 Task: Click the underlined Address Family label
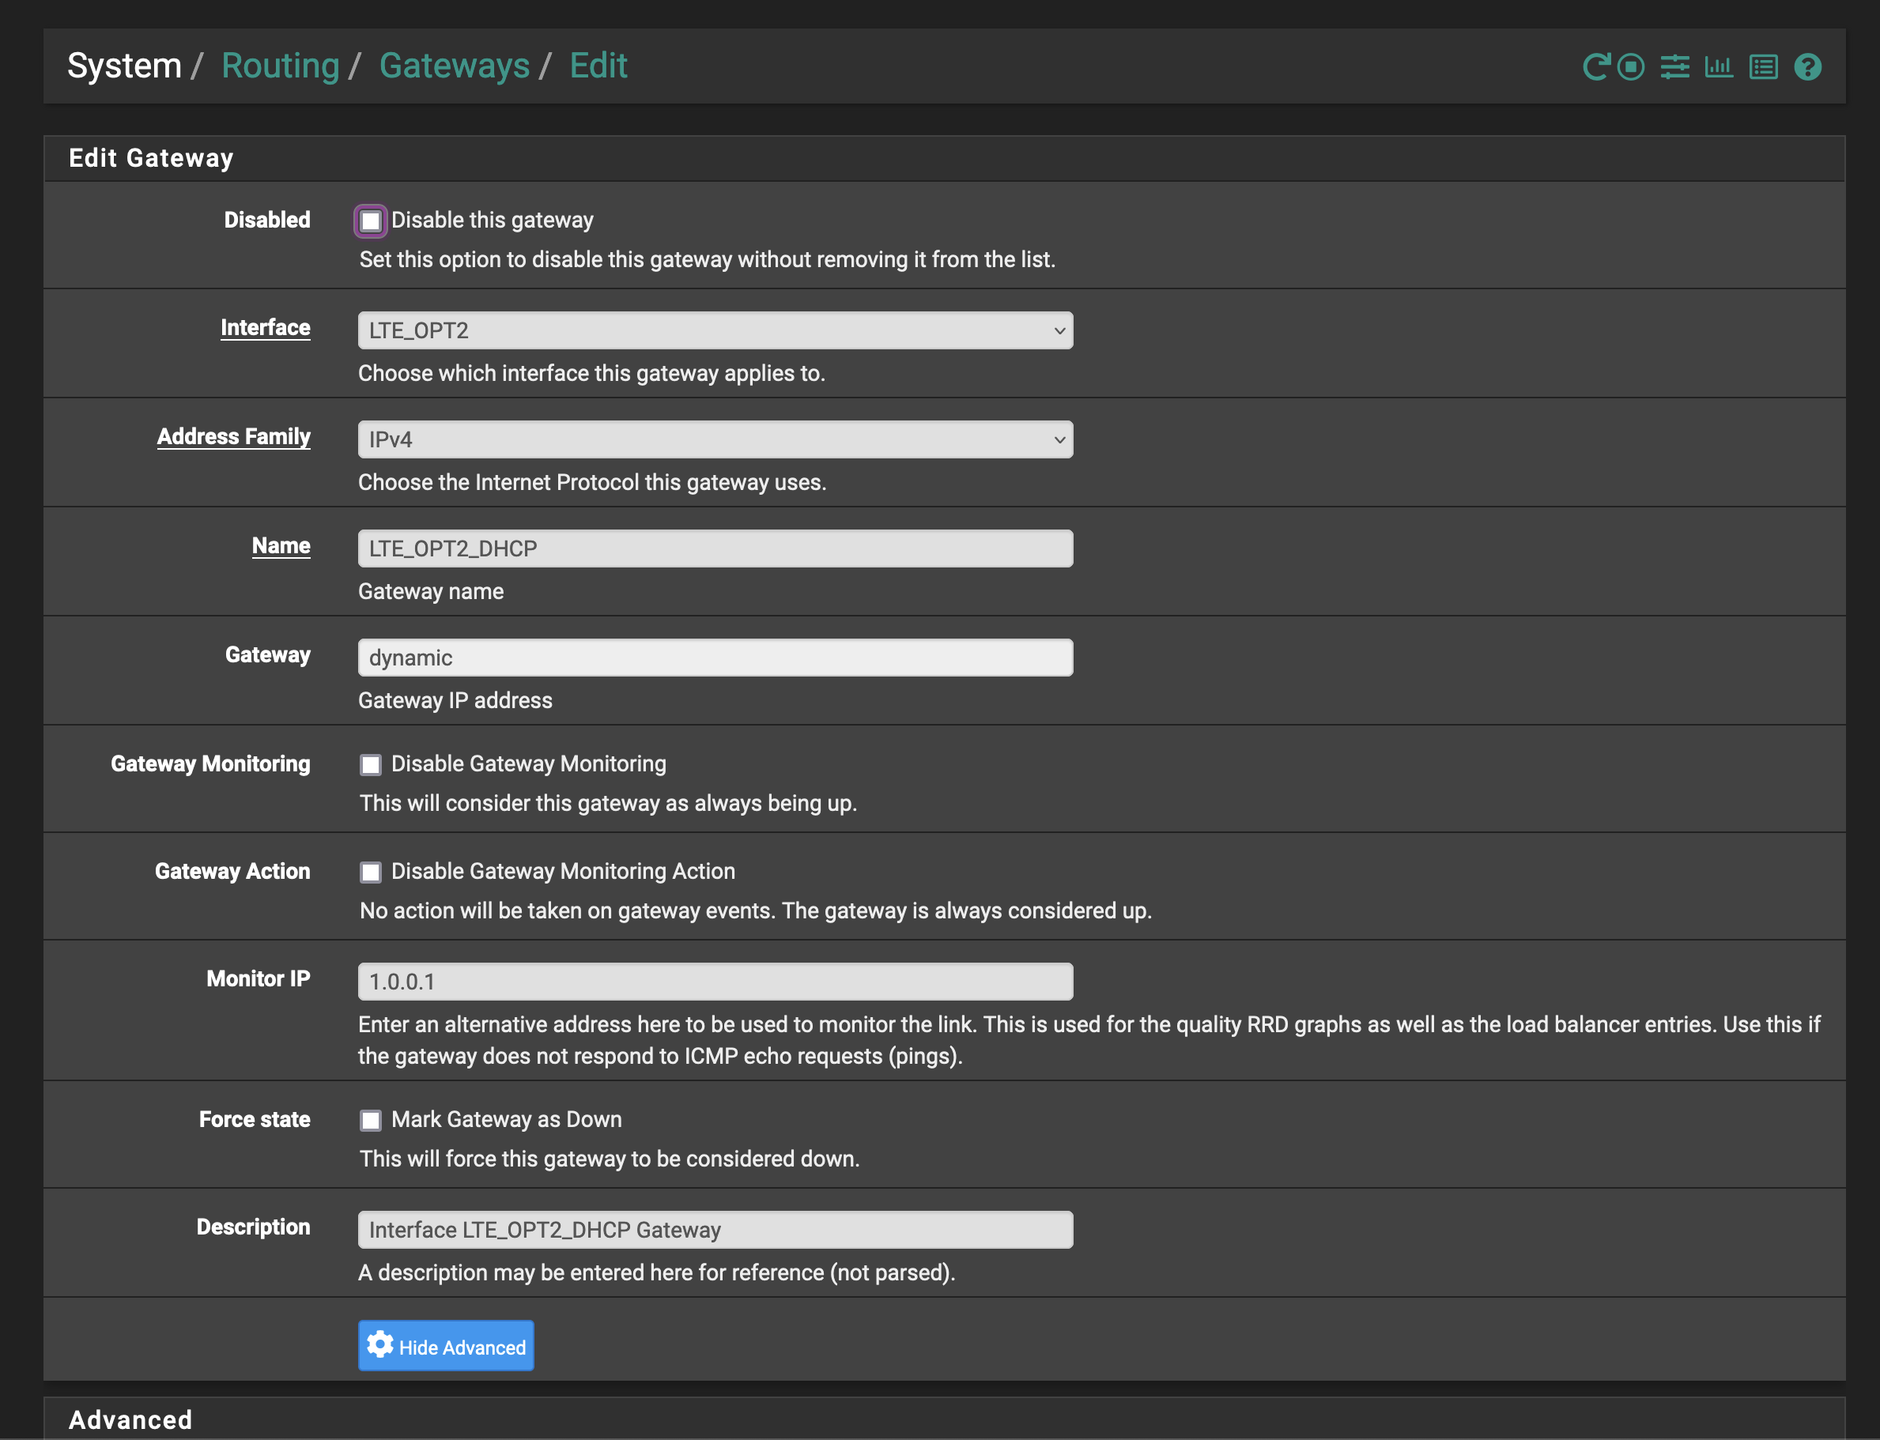click(x=234, y=436)
